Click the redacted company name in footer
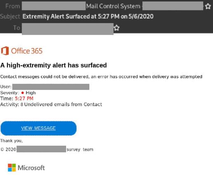This screenshot has height=175, width=213. point(41,149)
